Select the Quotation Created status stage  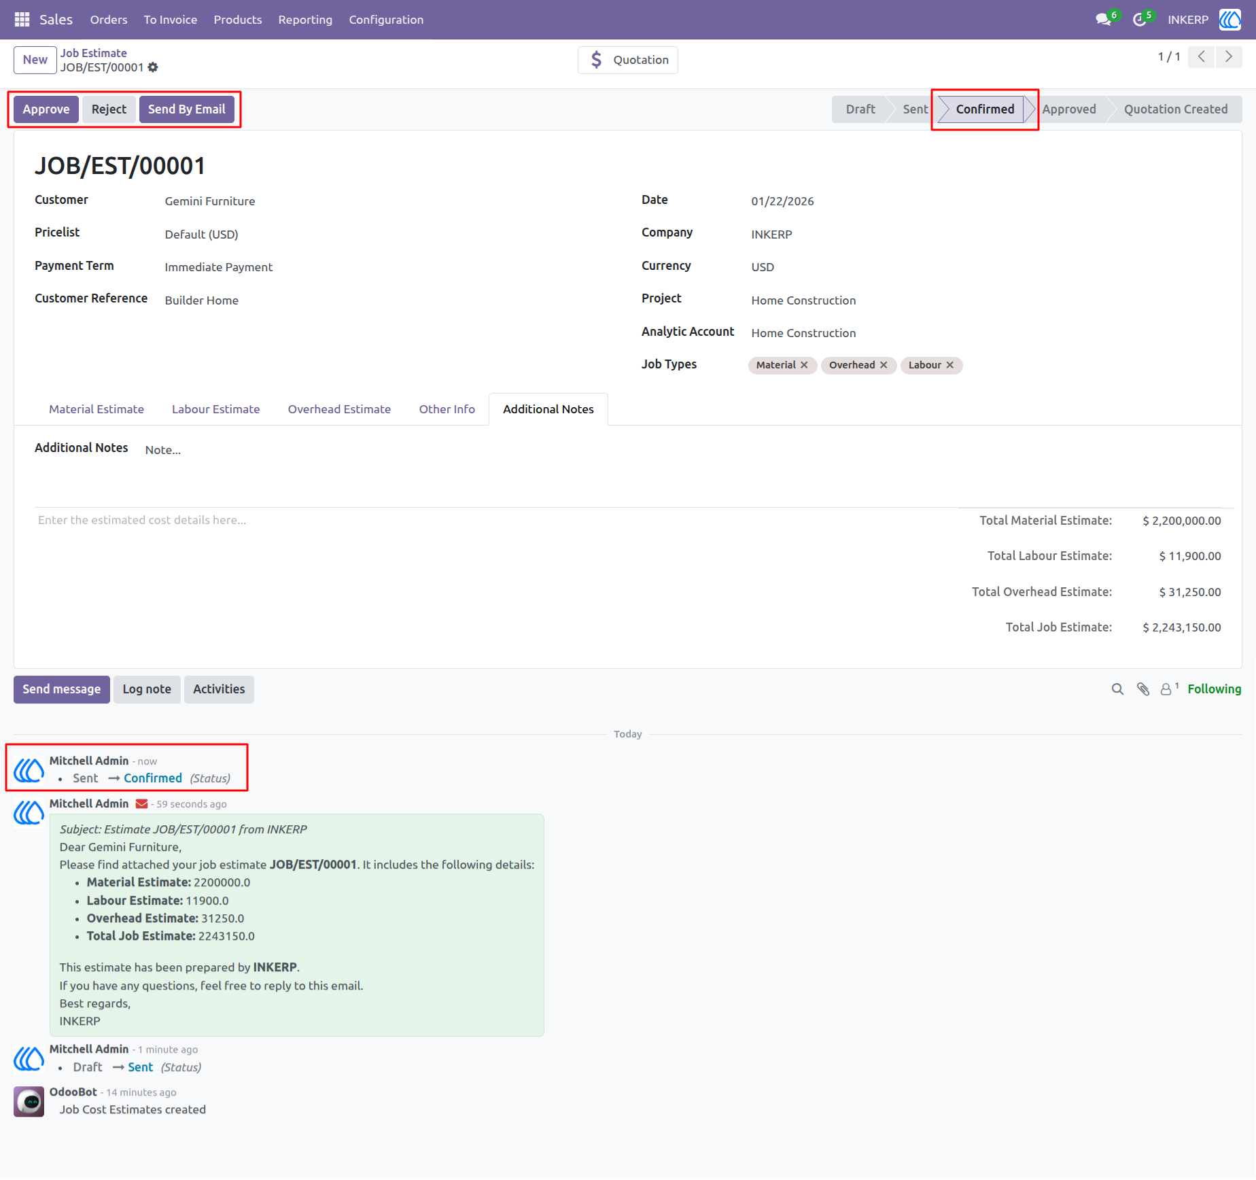click(1176, 109)
